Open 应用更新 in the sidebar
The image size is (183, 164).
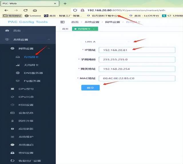pos(26,129)
